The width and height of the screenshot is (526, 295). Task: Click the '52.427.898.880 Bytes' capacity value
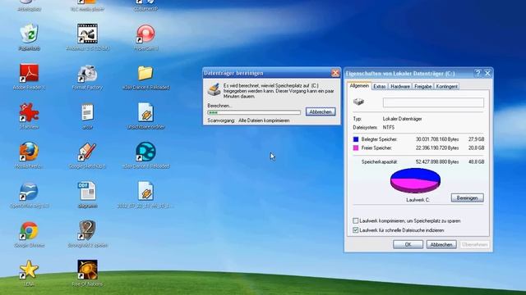(x=437, y=162)
